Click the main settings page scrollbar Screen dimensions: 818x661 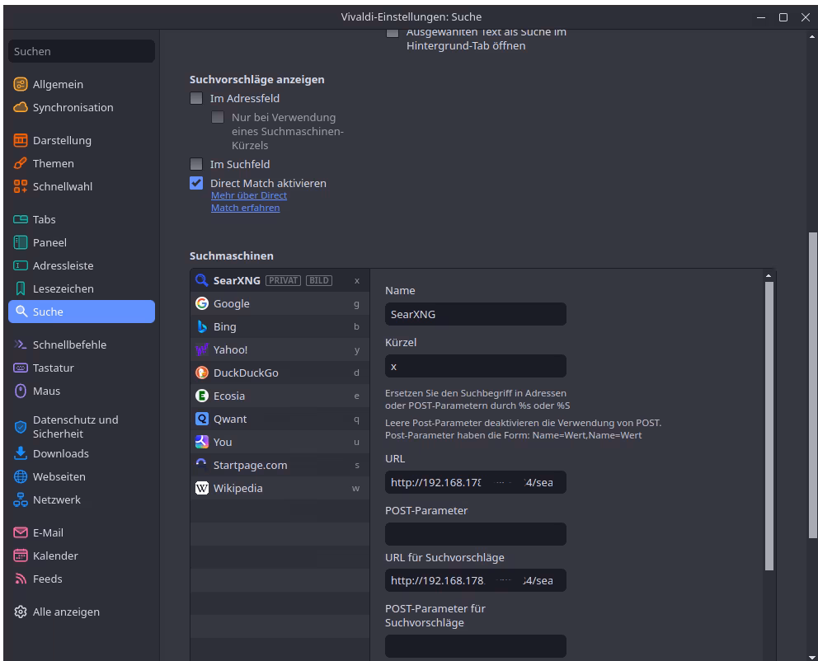click(812, 385)
